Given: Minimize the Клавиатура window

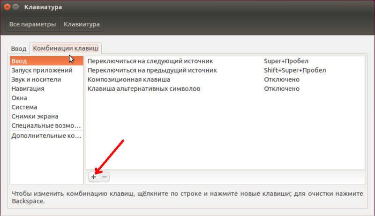Looking at the screenshot, I should pos(16,7).
